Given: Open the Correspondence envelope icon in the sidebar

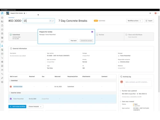Looking at the screenshot, I should click(x=2, y=54).
